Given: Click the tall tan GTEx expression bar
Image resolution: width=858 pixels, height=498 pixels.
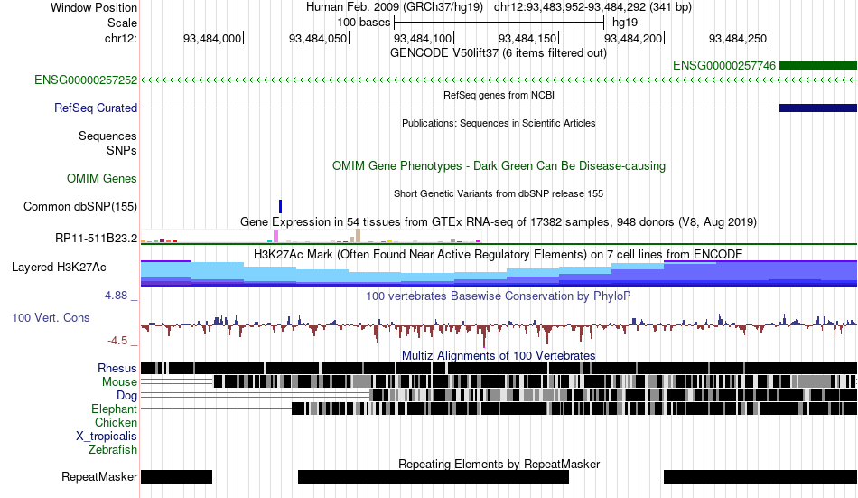Looking at the screenshot, I should (358, 236).
